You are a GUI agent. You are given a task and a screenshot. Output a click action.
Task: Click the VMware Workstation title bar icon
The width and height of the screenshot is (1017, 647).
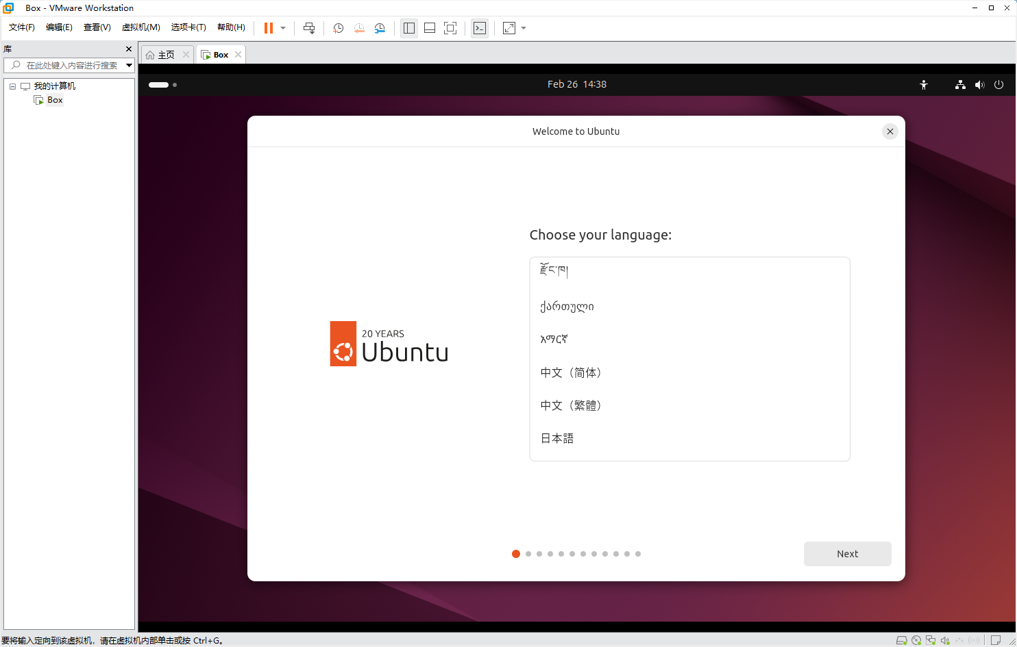[9, 8]
